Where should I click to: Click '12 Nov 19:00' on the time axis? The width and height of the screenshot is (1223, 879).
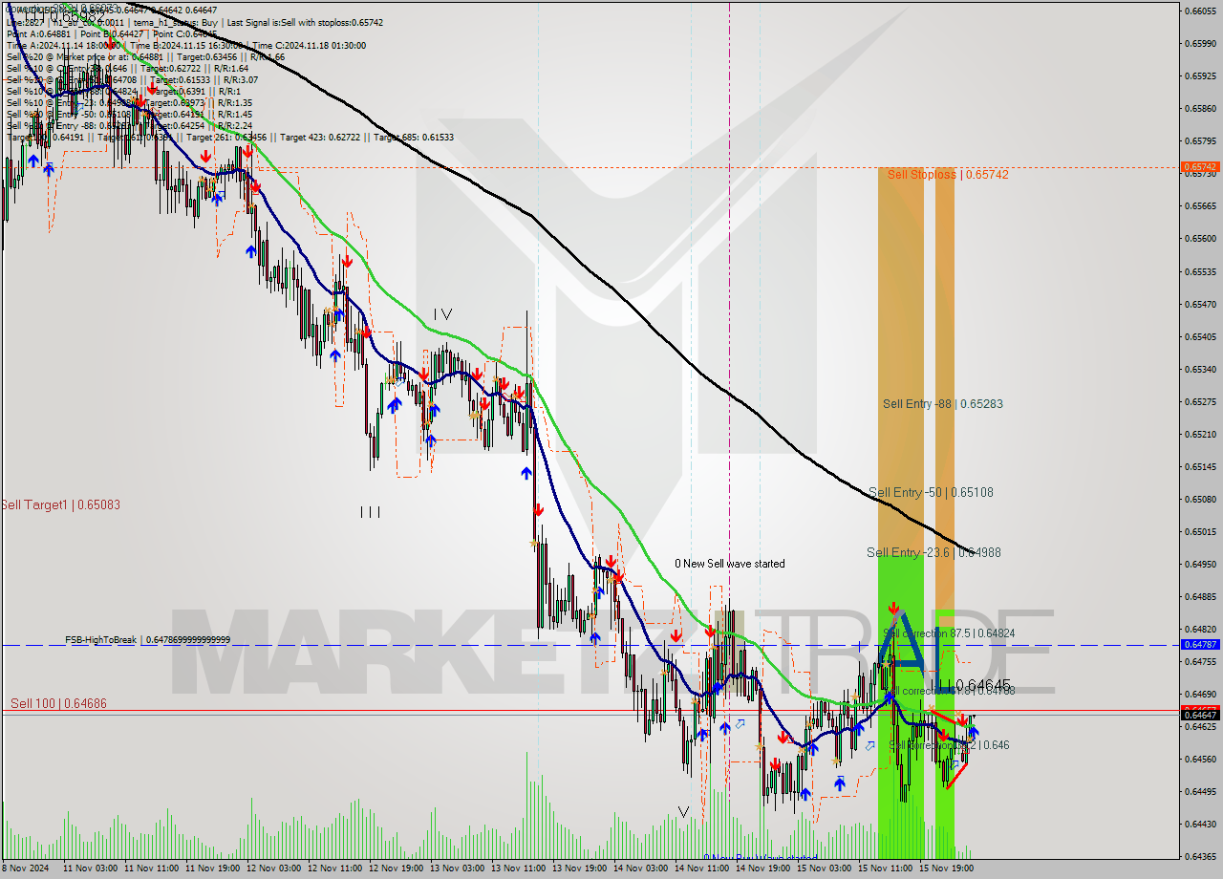coord(396,868)
